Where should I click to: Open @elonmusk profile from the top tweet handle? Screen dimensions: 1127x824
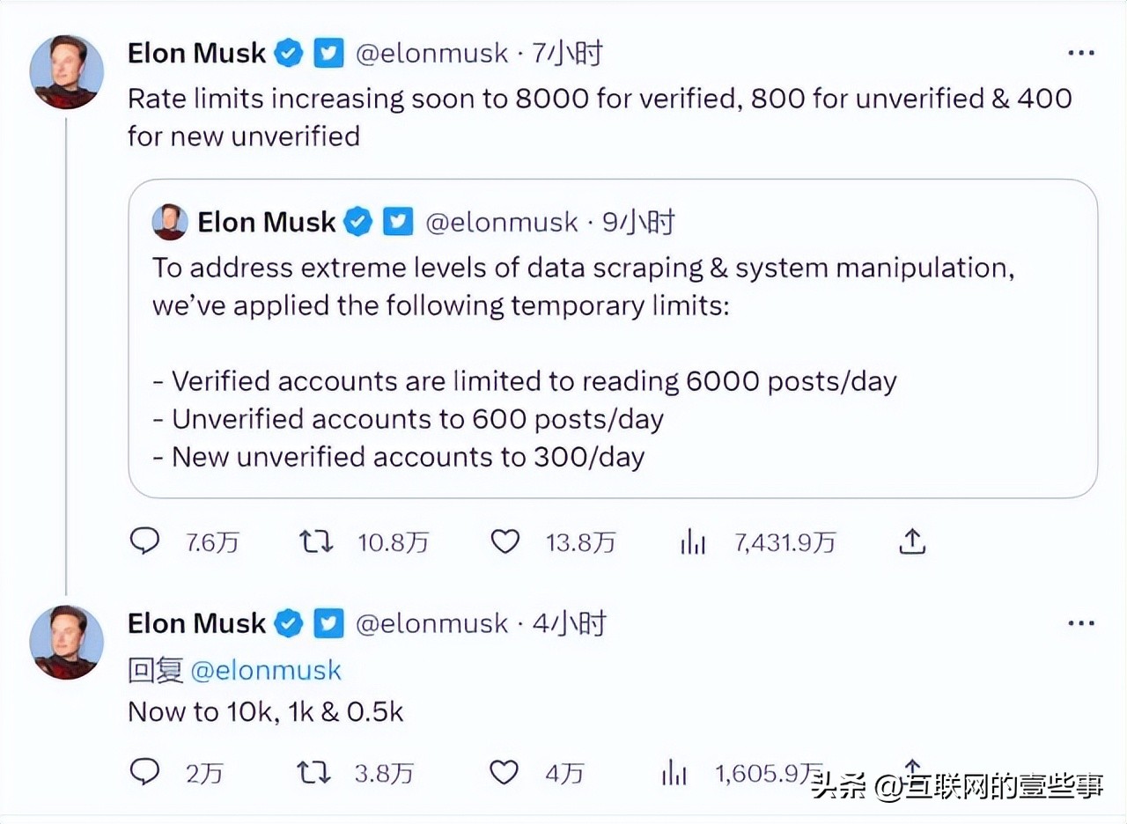coord(431,53)
